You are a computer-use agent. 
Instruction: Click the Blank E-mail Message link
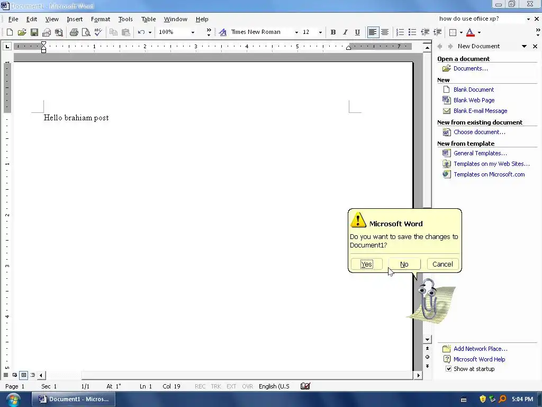[x=480, y=111]
